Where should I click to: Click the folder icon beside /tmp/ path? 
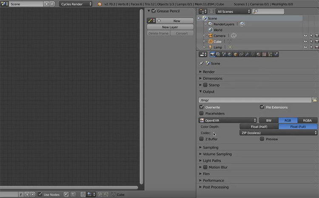coord(315,100)
